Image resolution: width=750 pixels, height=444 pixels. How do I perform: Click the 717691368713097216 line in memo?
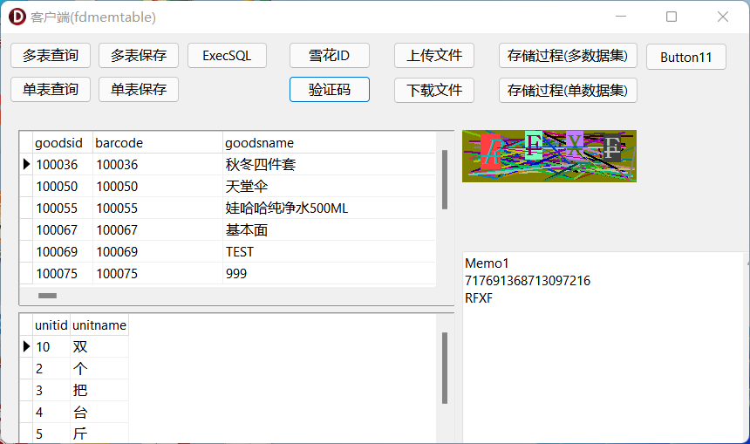pyautogui.click(x=528, y=280)
